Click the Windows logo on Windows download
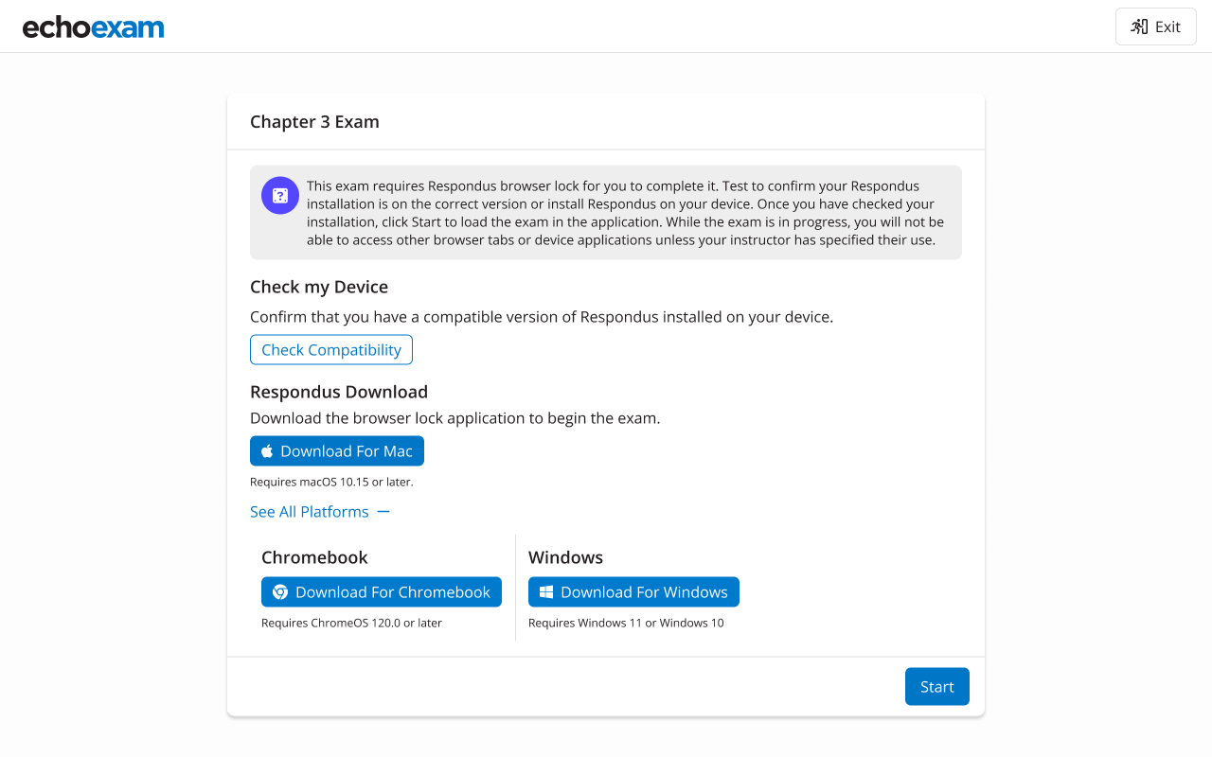This screenshot has width=1212, height=757. (x=546, y=592)
